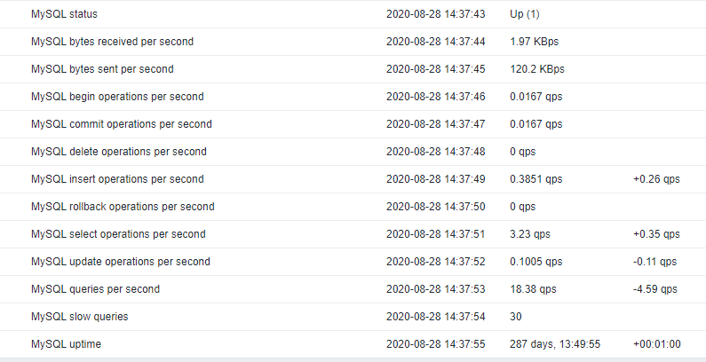Click MySQL begin operations per second
Screen dimensions: 706x362
pyautogui.click(x=117, y=97)
